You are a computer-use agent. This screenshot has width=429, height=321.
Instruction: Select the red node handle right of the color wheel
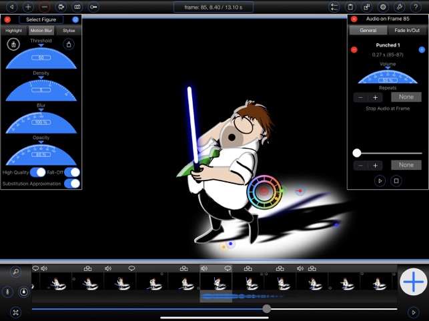point(300,190)
